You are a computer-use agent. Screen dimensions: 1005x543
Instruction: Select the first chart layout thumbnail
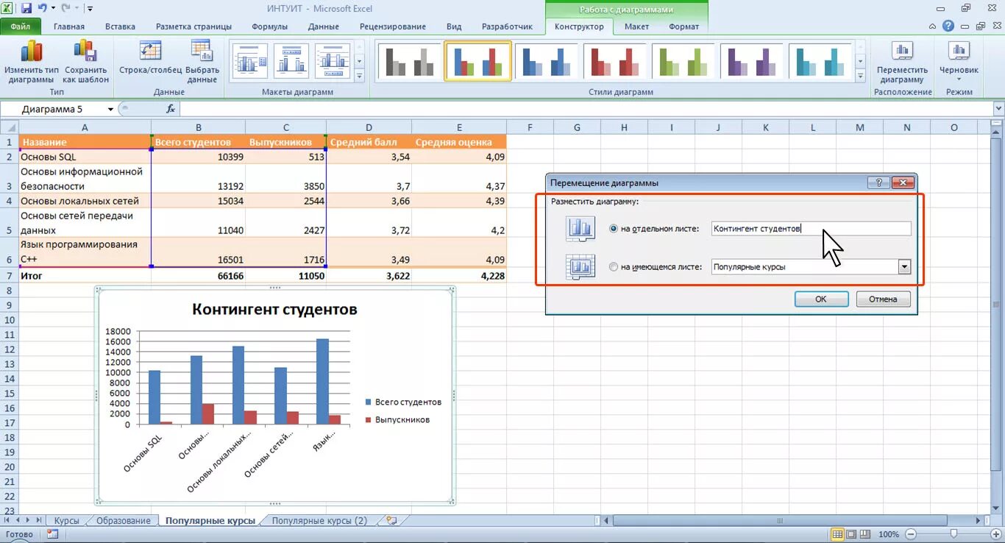tap(250, 61)
